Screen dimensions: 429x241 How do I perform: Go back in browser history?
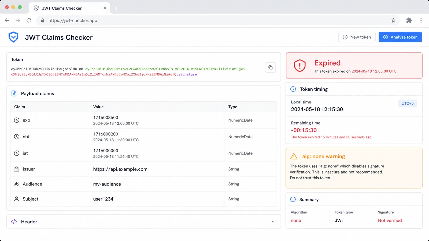[7, 20]
